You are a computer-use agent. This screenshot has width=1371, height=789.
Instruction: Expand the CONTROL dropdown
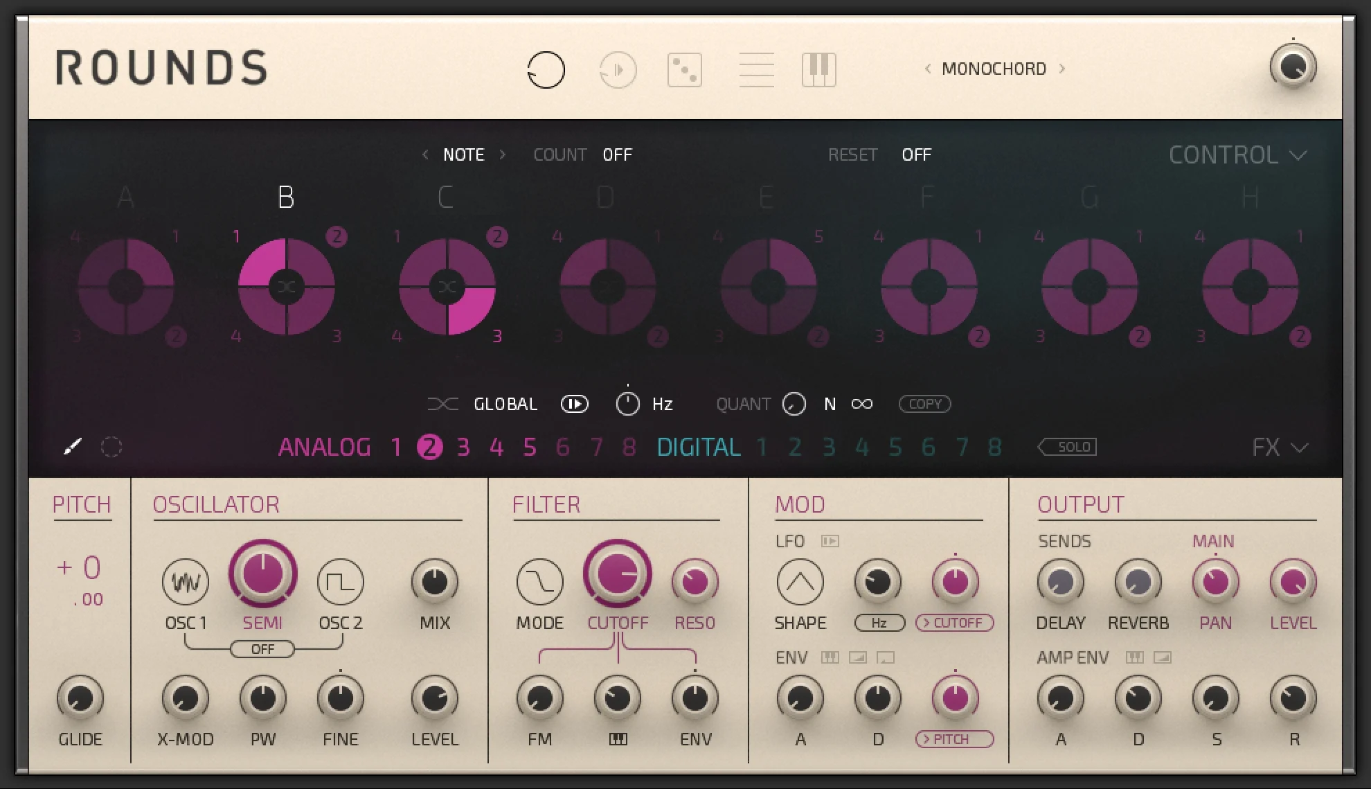pyautogui.click(x=1237, y=154)
